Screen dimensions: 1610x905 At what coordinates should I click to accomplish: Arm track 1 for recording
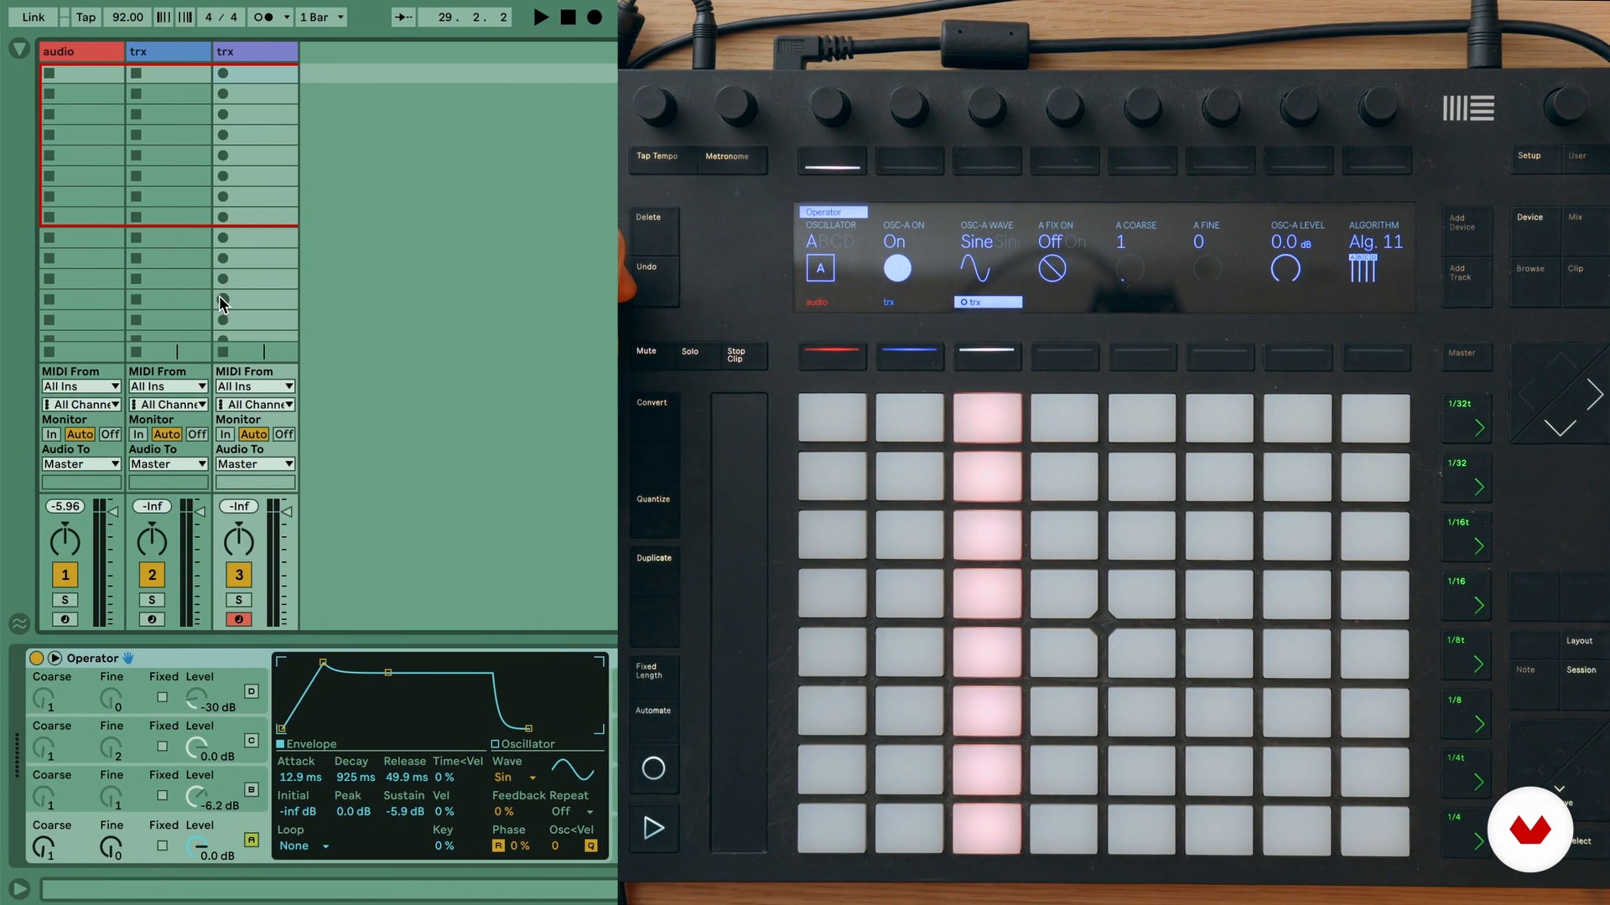(65, 619)
